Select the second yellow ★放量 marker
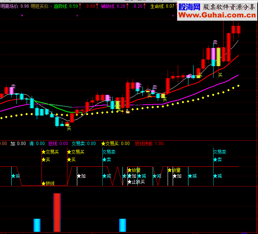 coord(174,170)
